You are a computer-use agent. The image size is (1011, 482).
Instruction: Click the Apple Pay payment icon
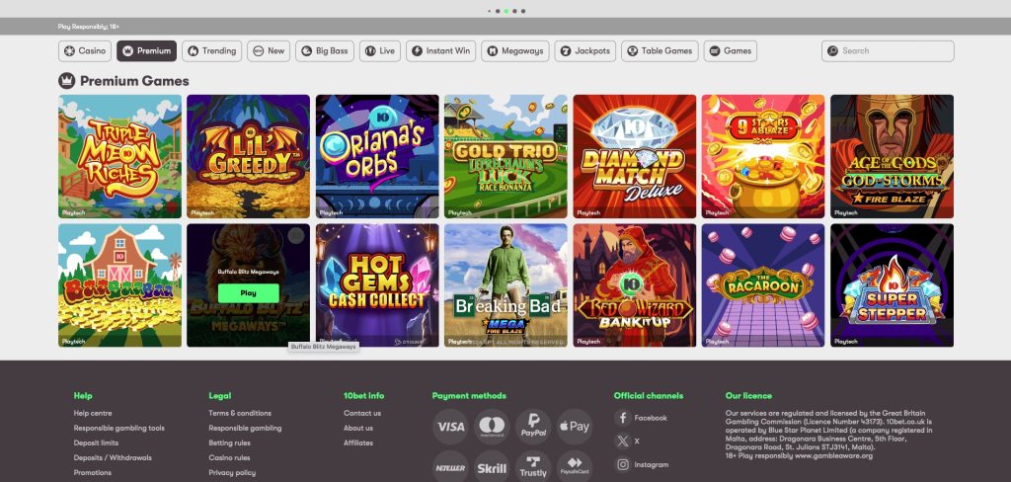[575, 427]
